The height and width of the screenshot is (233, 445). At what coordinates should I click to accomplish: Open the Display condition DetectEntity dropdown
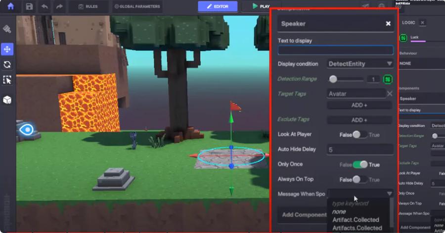click(360, 64)
